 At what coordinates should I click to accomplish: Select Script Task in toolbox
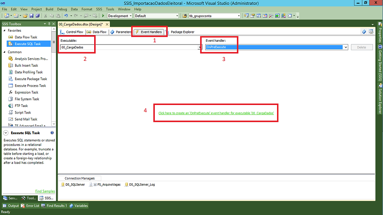[x=23, y=113]
